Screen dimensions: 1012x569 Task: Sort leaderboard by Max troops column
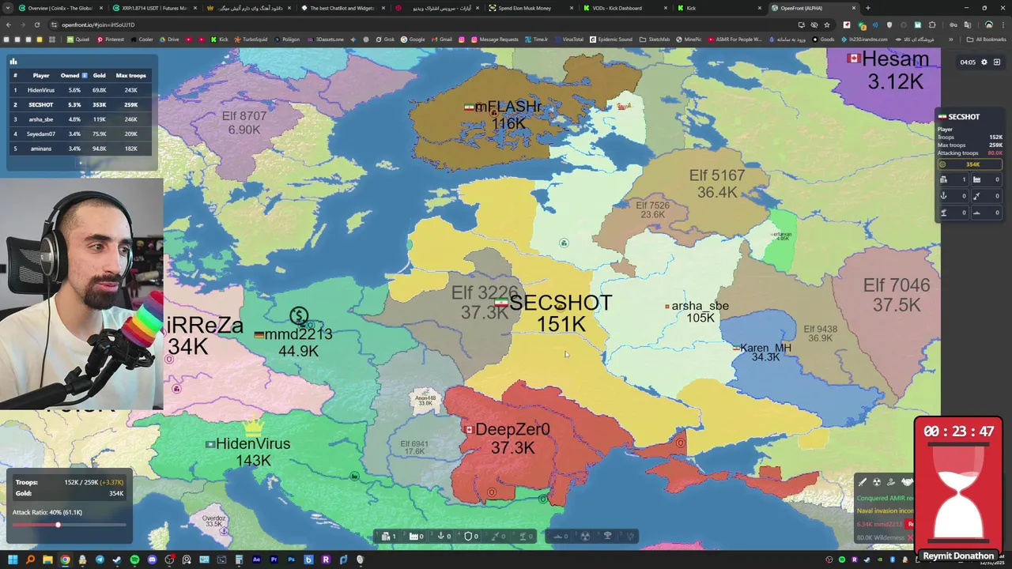coord(131,75)
